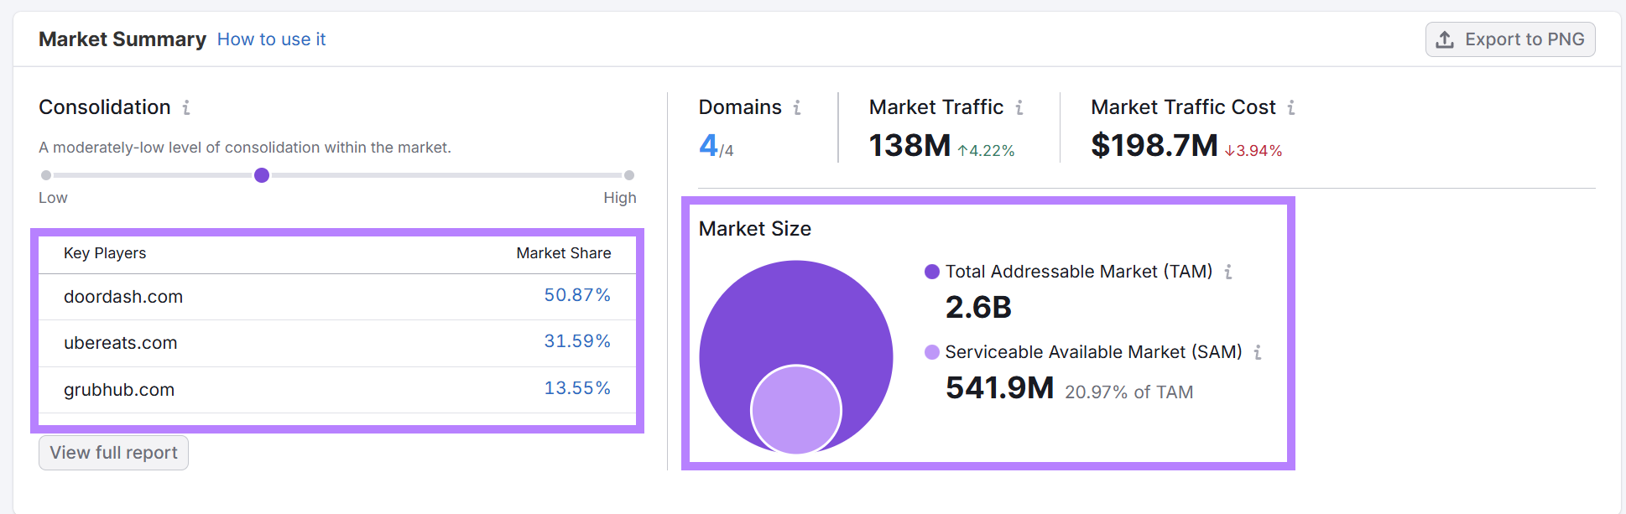
Task: Click the Domains count 4 link
Action: 709,146
